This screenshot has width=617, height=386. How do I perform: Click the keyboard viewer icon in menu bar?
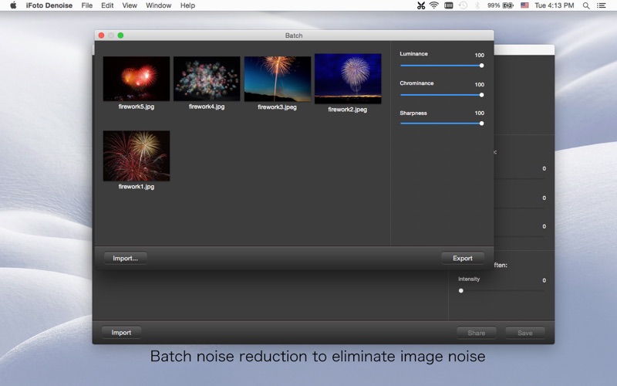(x=449, y=5)
